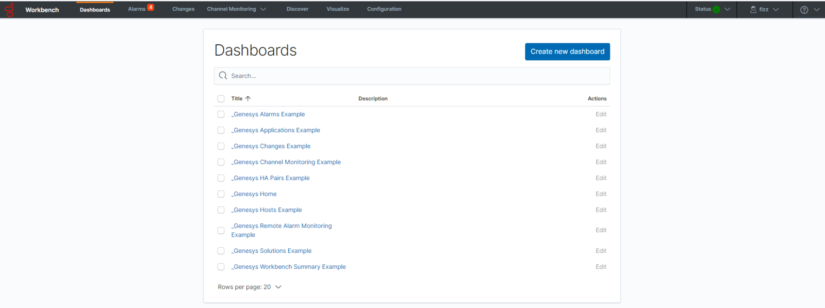
Task: Open _Genesys Applications Example dashboard
Action: coord(276,130)
